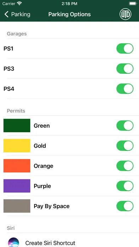The height and width of the screenshot is (247, 139).
Task: Turn off Pay By Space toggle
Action: [x=125, y=206]
